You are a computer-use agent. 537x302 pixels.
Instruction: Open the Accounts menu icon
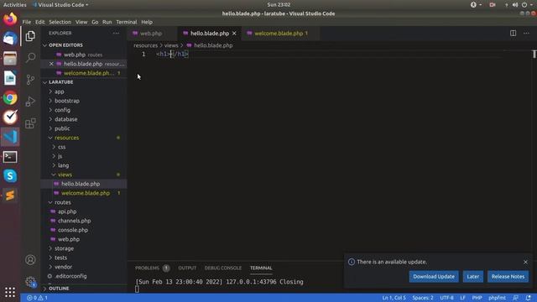30,260
